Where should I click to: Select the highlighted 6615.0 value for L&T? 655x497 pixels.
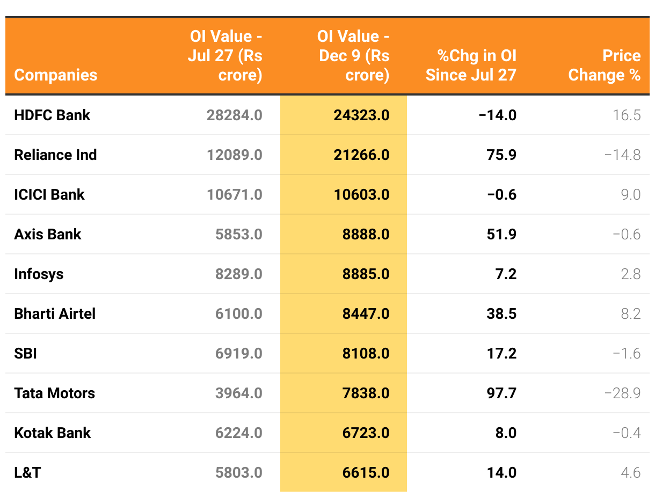coord(366,472)
